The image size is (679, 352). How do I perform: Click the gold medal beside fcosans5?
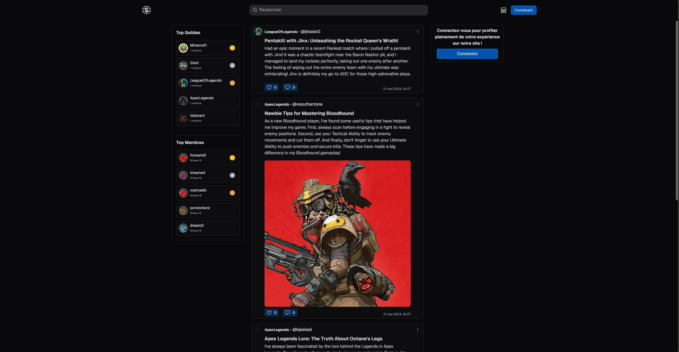(232, 158)
